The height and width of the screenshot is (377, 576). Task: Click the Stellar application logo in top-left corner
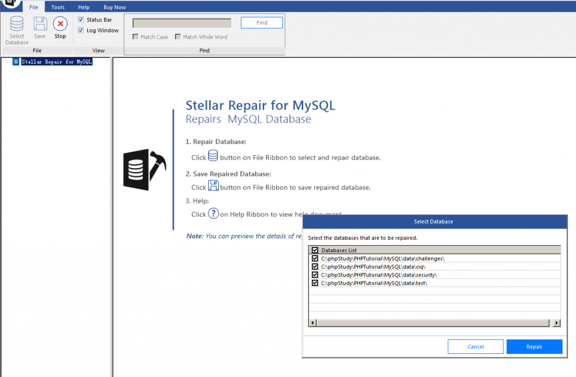[9, 3]
